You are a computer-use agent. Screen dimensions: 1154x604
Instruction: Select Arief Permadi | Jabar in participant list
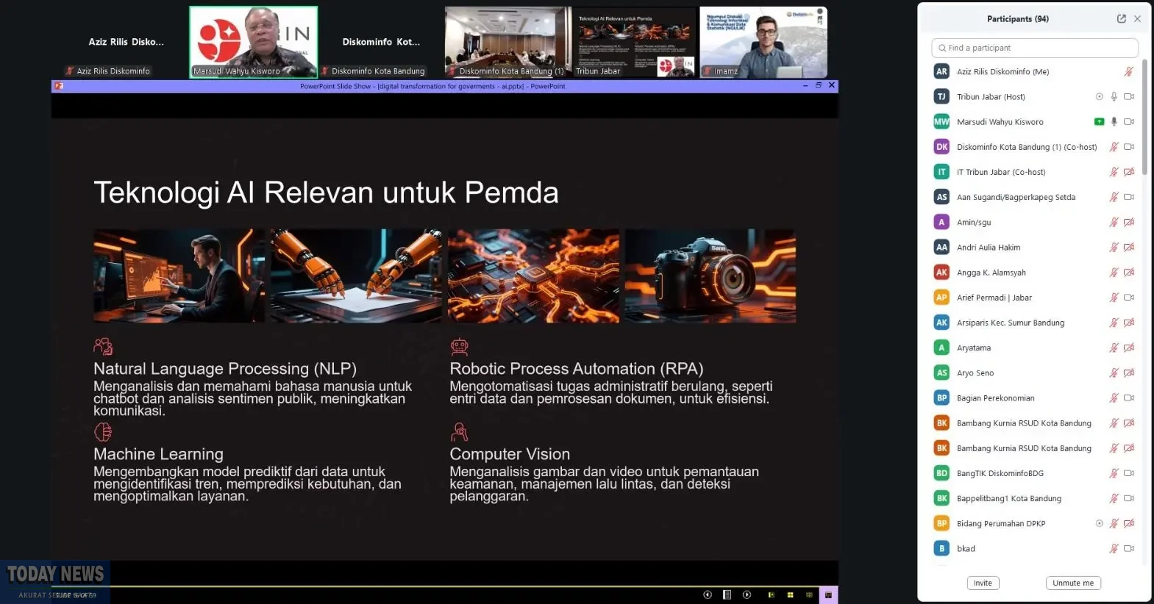click(x=994, y=298)
